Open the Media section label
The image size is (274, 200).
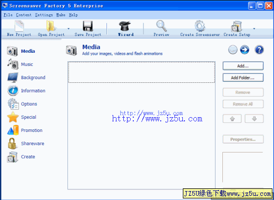tap(28, 51)
